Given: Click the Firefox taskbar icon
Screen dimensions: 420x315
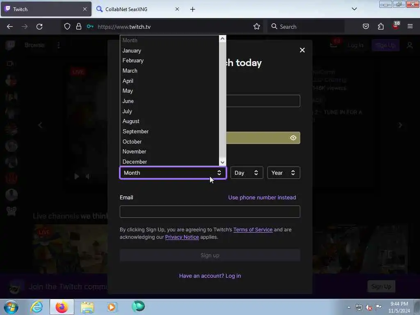Looking at the screenshot, I should (x=62, y=307).
